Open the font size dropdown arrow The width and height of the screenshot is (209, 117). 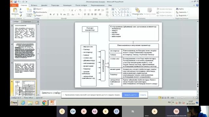(69, 10)
